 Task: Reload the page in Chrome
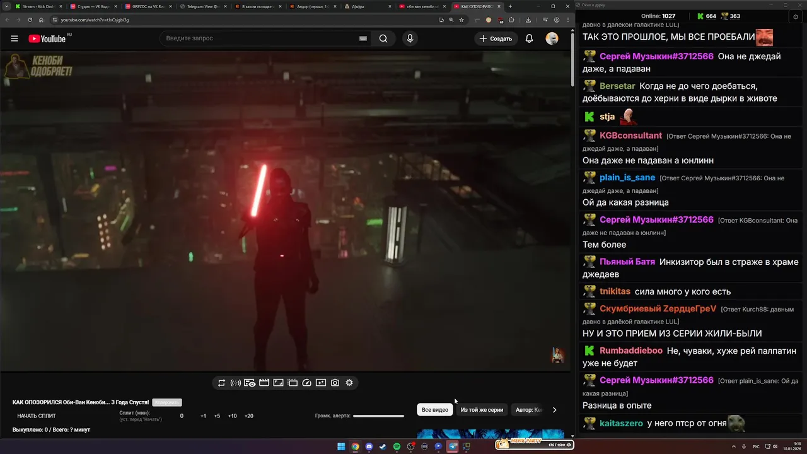pyautogui.click(x=29, y=20)
